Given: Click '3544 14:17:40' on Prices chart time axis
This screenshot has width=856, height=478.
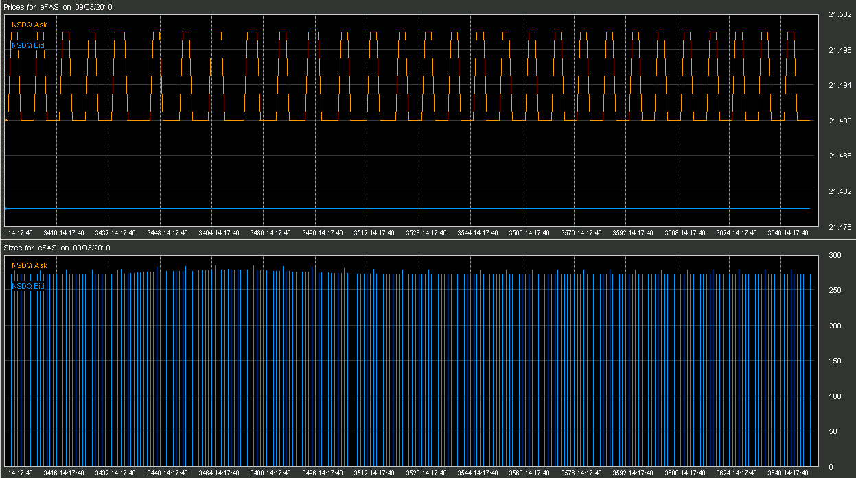Looking at the screenshot, I should [x=478, y=233].
